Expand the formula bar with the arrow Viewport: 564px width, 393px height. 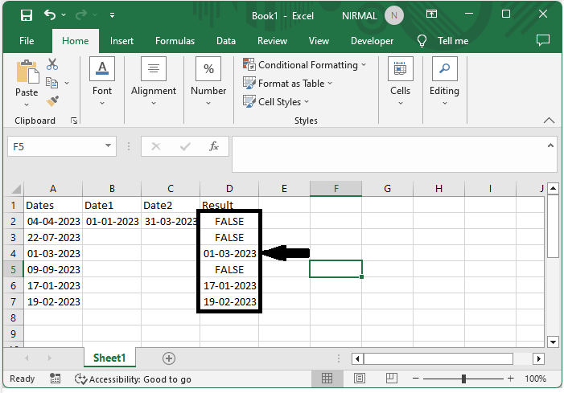(550, 145)
